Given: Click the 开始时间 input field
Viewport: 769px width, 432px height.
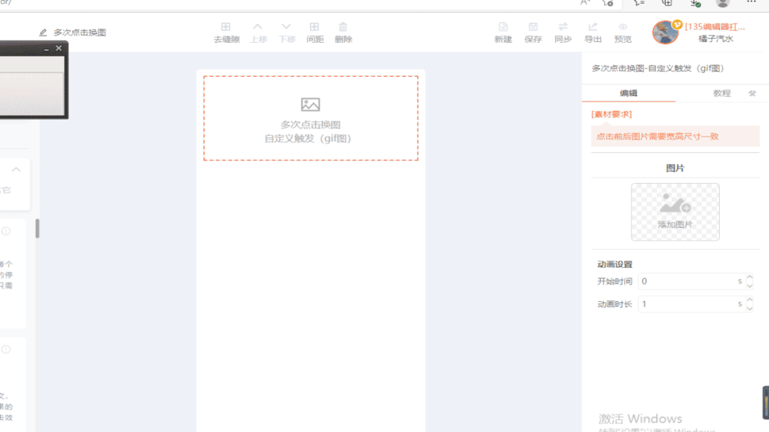Looking at the screenshot, I should coord(687,281).
